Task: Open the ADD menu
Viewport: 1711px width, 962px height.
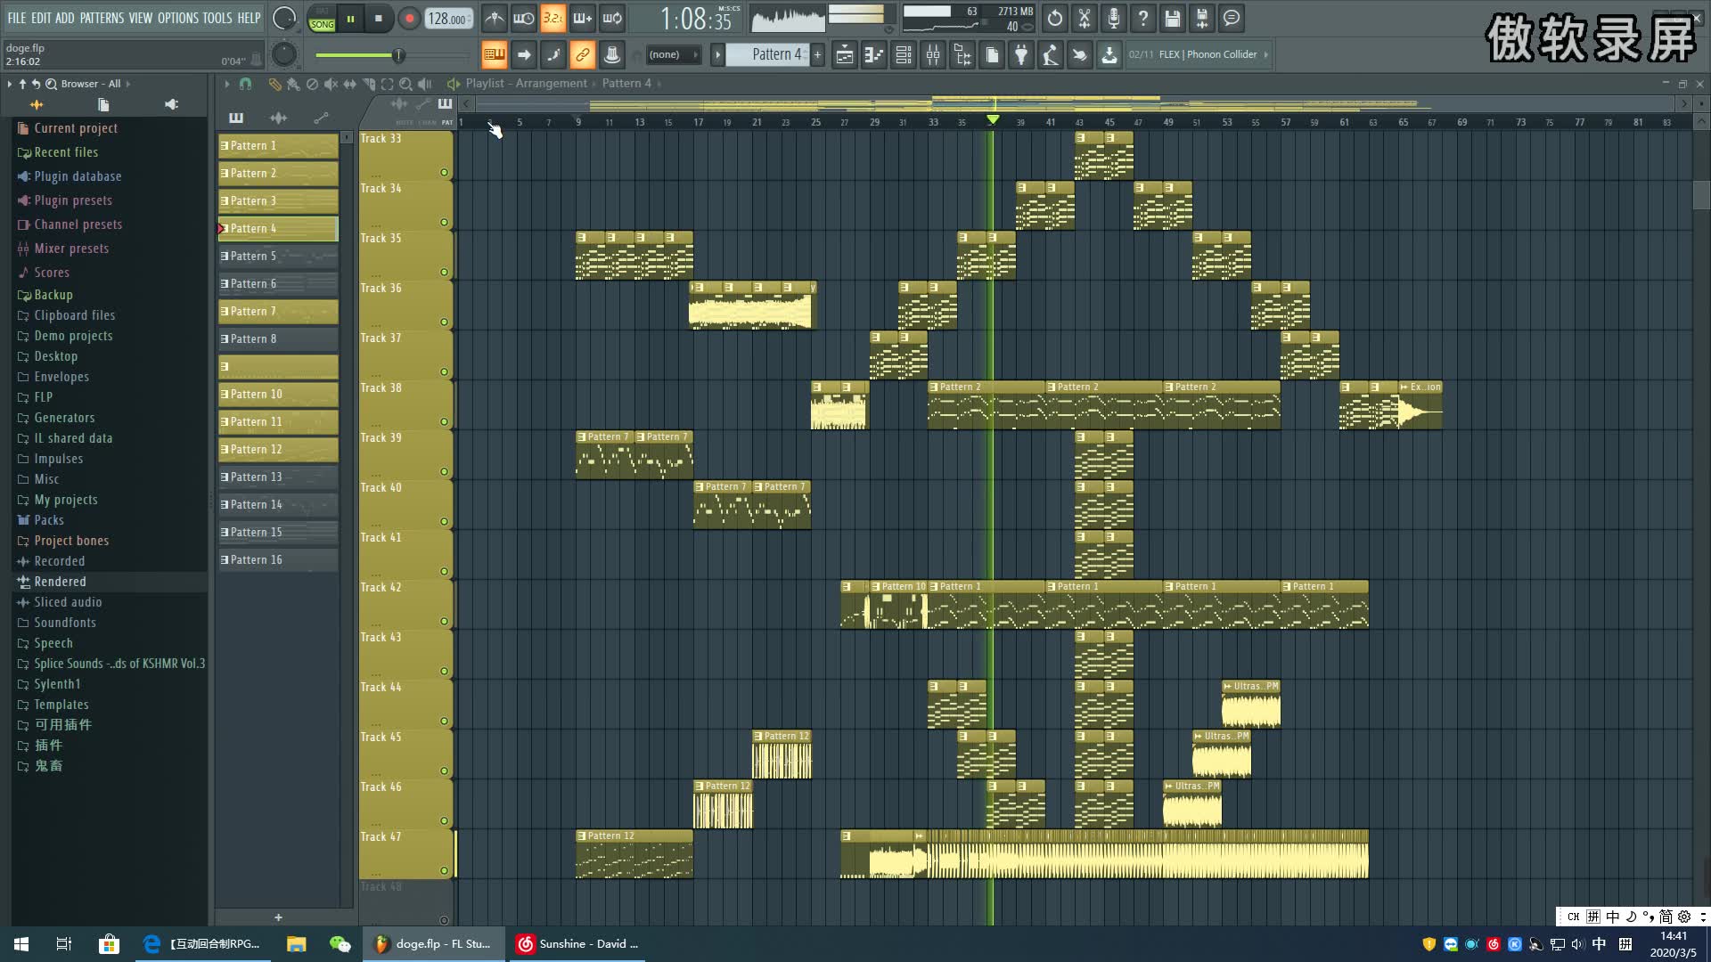Action: point(65,17)
